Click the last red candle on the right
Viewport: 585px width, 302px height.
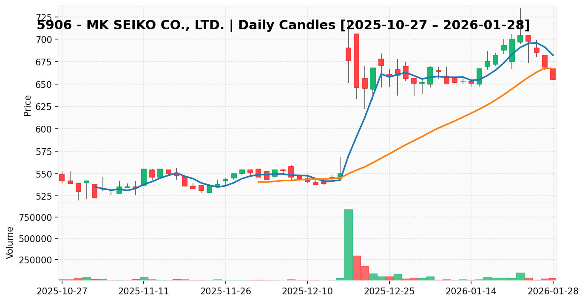(553, 74)
